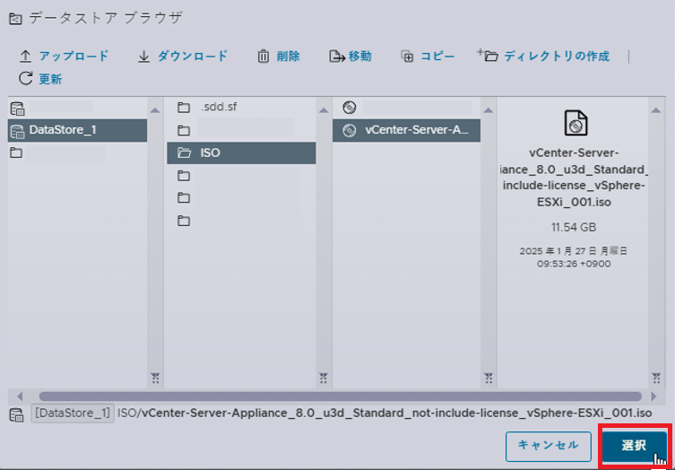
Task: Click first column's scroll up arrow
Action: [x=155, y=110]
